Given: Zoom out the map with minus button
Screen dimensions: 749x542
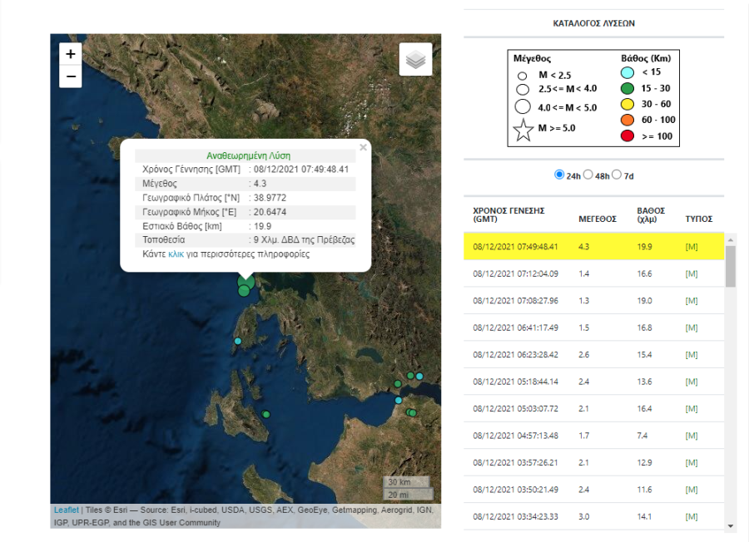Looking at the screenshot, I should 70,76.
